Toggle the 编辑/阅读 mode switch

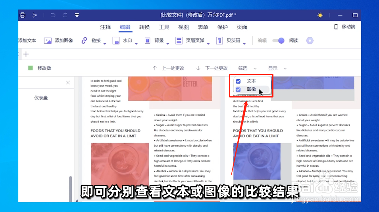(278, 40)
